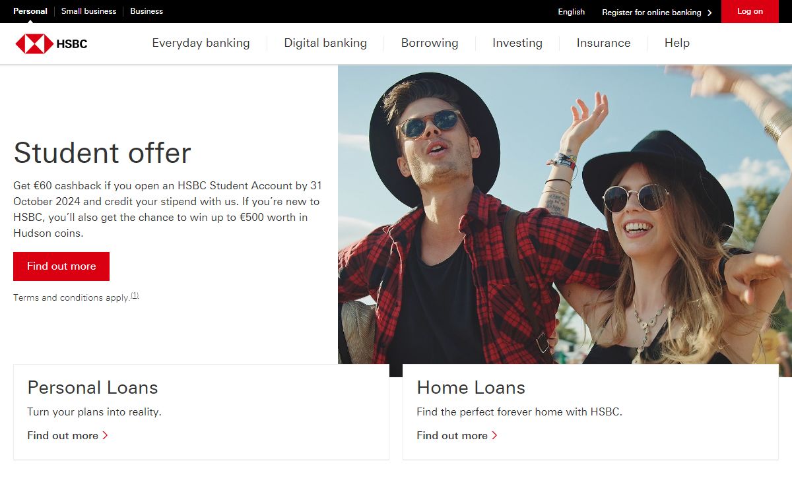Change language via English link
Viewport: 792px width, 488px height.
572,12
